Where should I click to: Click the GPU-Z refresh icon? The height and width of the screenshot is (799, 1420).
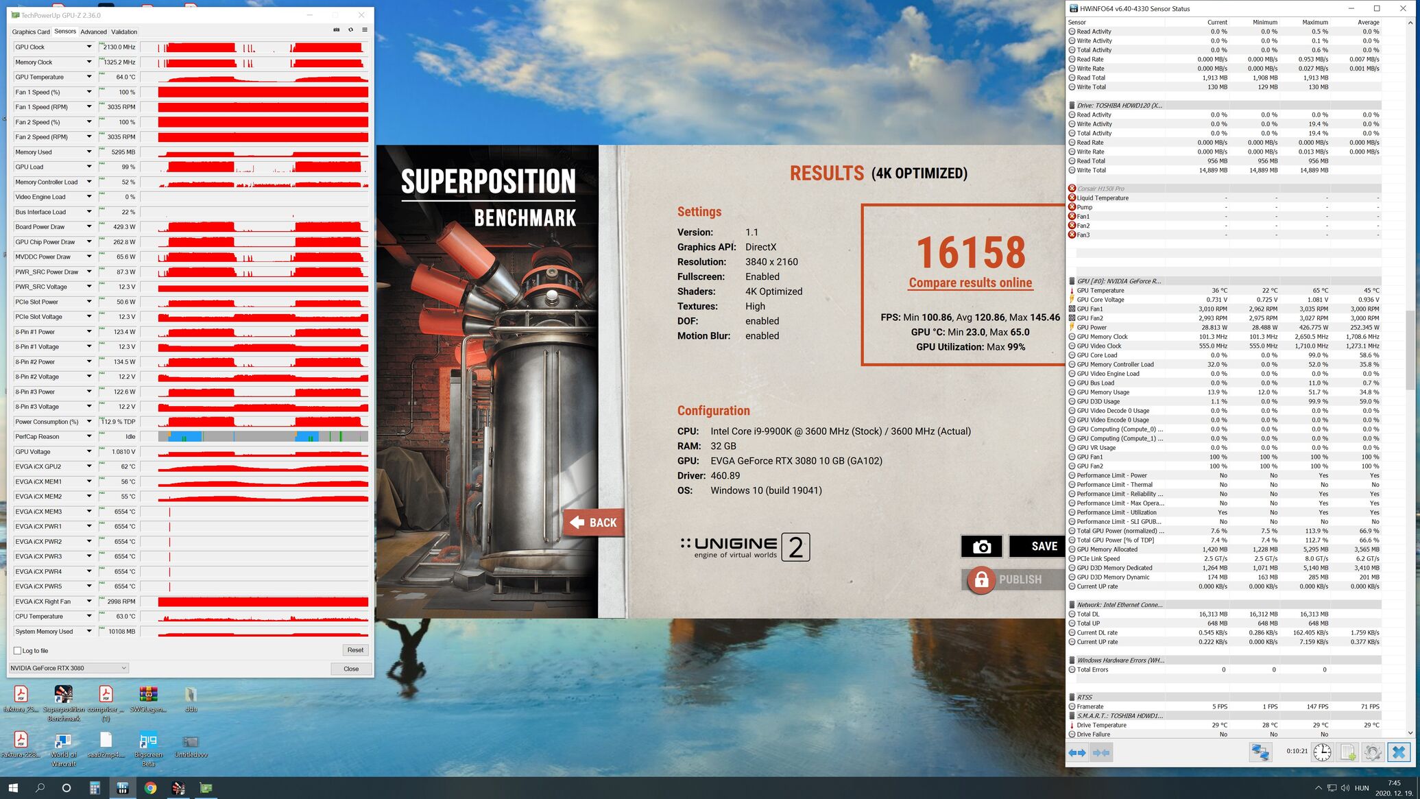pos(350,30)
